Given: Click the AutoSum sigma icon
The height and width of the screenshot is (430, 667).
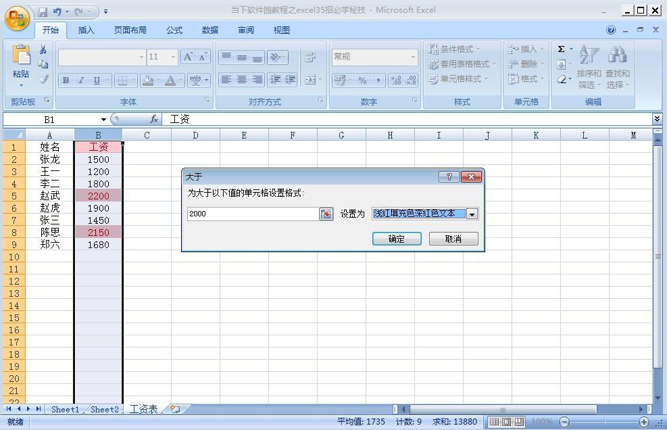Looking at the screenshot, I should 561,49.
